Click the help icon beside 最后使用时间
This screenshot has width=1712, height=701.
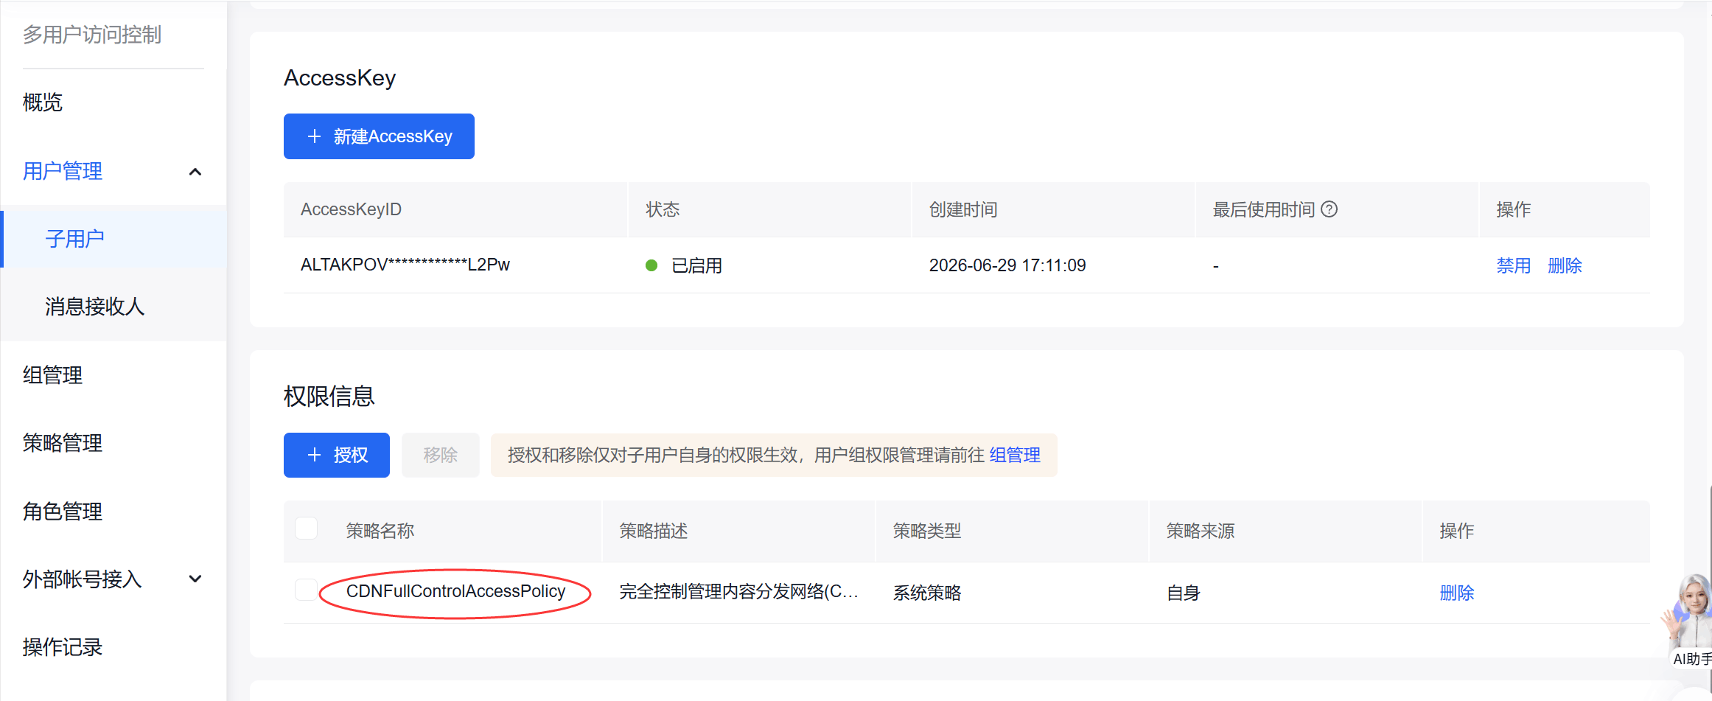tap(1329, 209)
